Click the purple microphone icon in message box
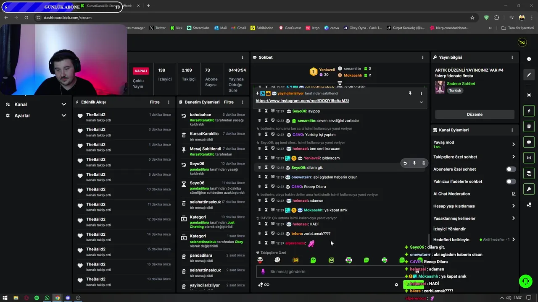This screenshot has width=538, height=302. point(263,271)
